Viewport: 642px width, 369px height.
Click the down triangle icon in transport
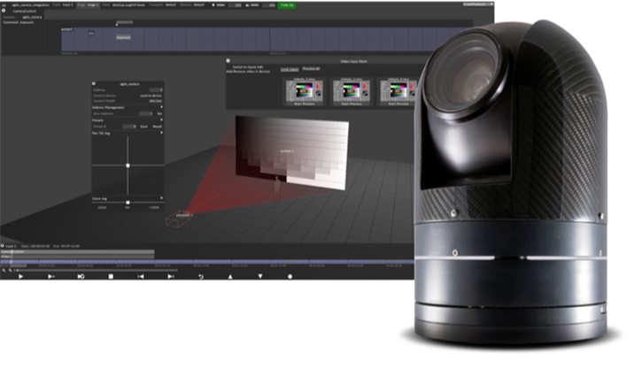259,277
